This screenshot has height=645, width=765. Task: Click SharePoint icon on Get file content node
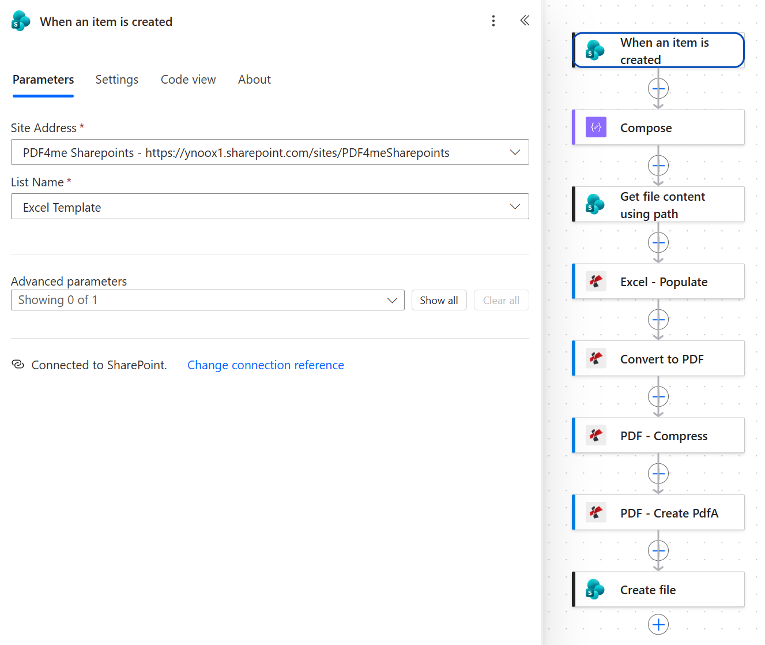(596, 204)
